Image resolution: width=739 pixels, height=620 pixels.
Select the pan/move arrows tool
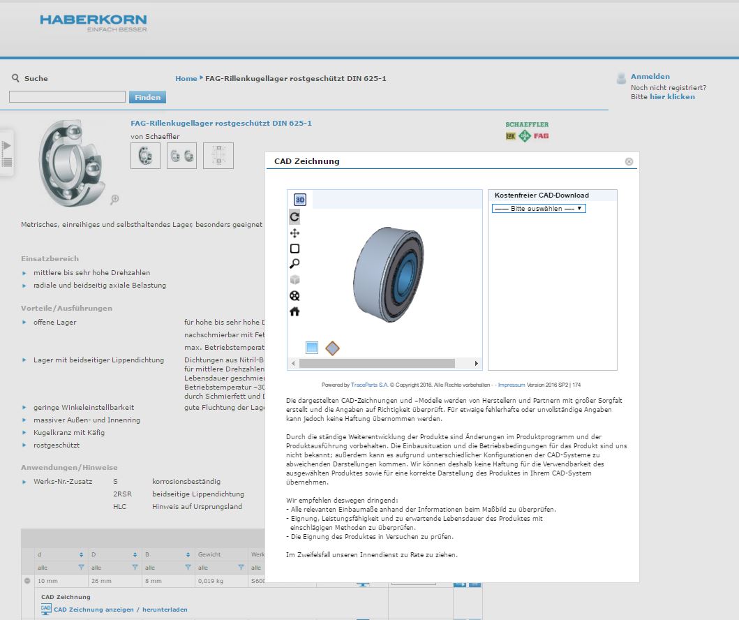tap(294, 233)
